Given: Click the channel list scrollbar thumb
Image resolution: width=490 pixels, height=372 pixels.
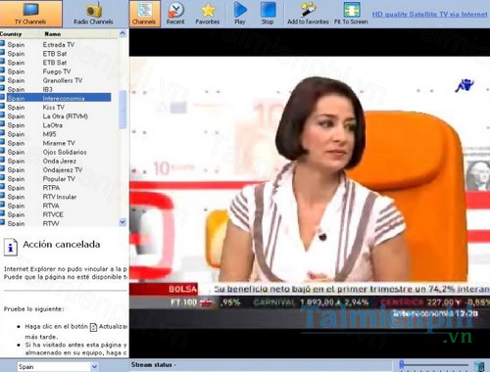Looking at the screenshot, I should point(122,110).
